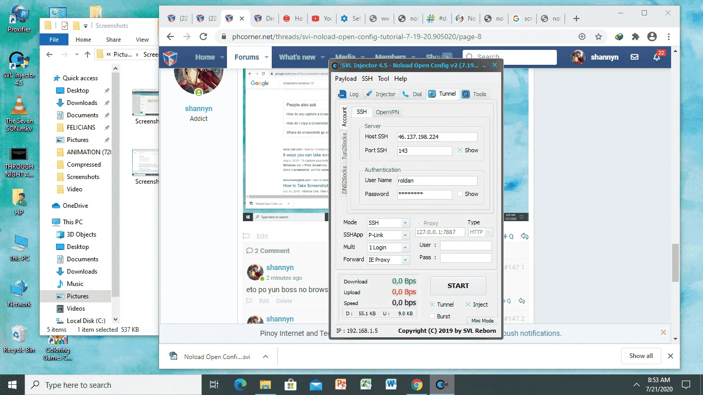The height and width of the screenshot is (395, 703).
Task: Open forum alerts bell icon
Action: coord(657,57)
